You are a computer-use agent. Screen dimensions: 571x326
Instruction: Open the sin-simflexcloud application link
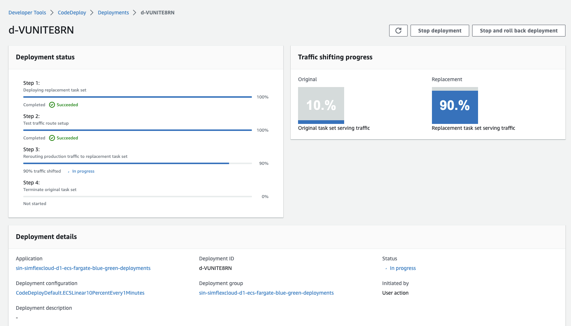point(83,268)
